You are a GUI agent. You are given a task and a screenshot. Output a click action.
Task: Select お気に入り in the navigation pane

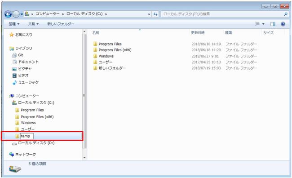click(24, 35)
